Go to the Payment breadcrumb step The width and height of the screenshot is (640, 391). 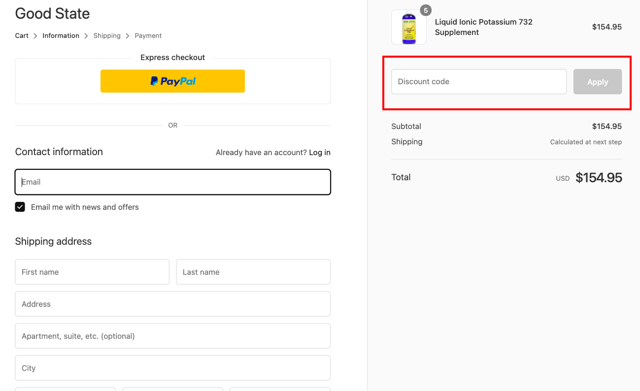click(x=148, y=35)
